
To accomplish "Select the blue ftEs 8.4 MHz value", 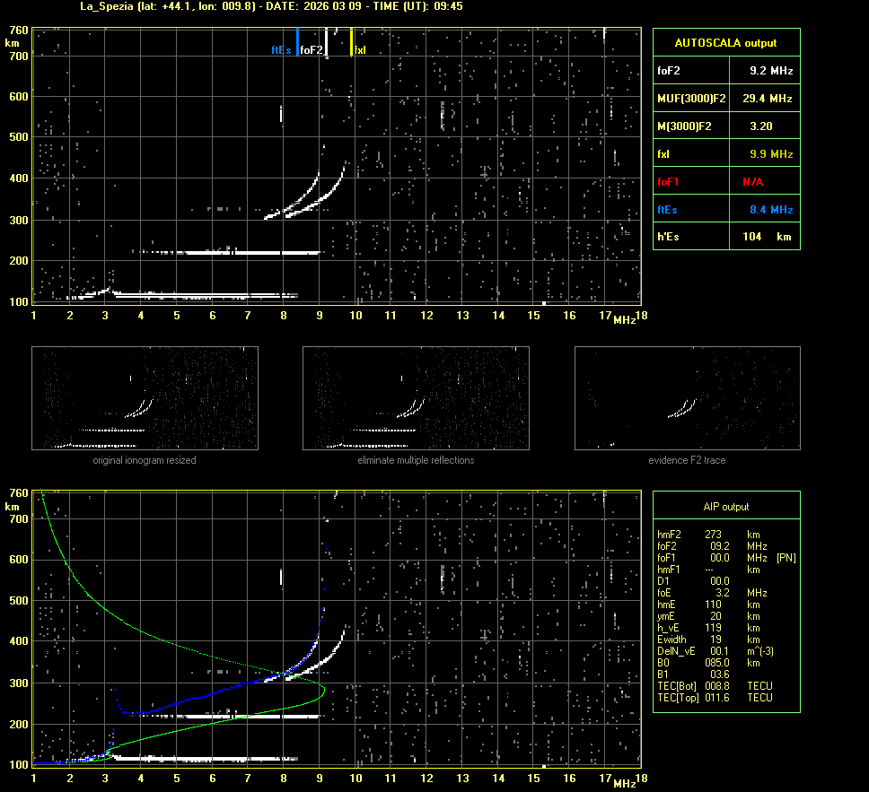I will point(771,209).
